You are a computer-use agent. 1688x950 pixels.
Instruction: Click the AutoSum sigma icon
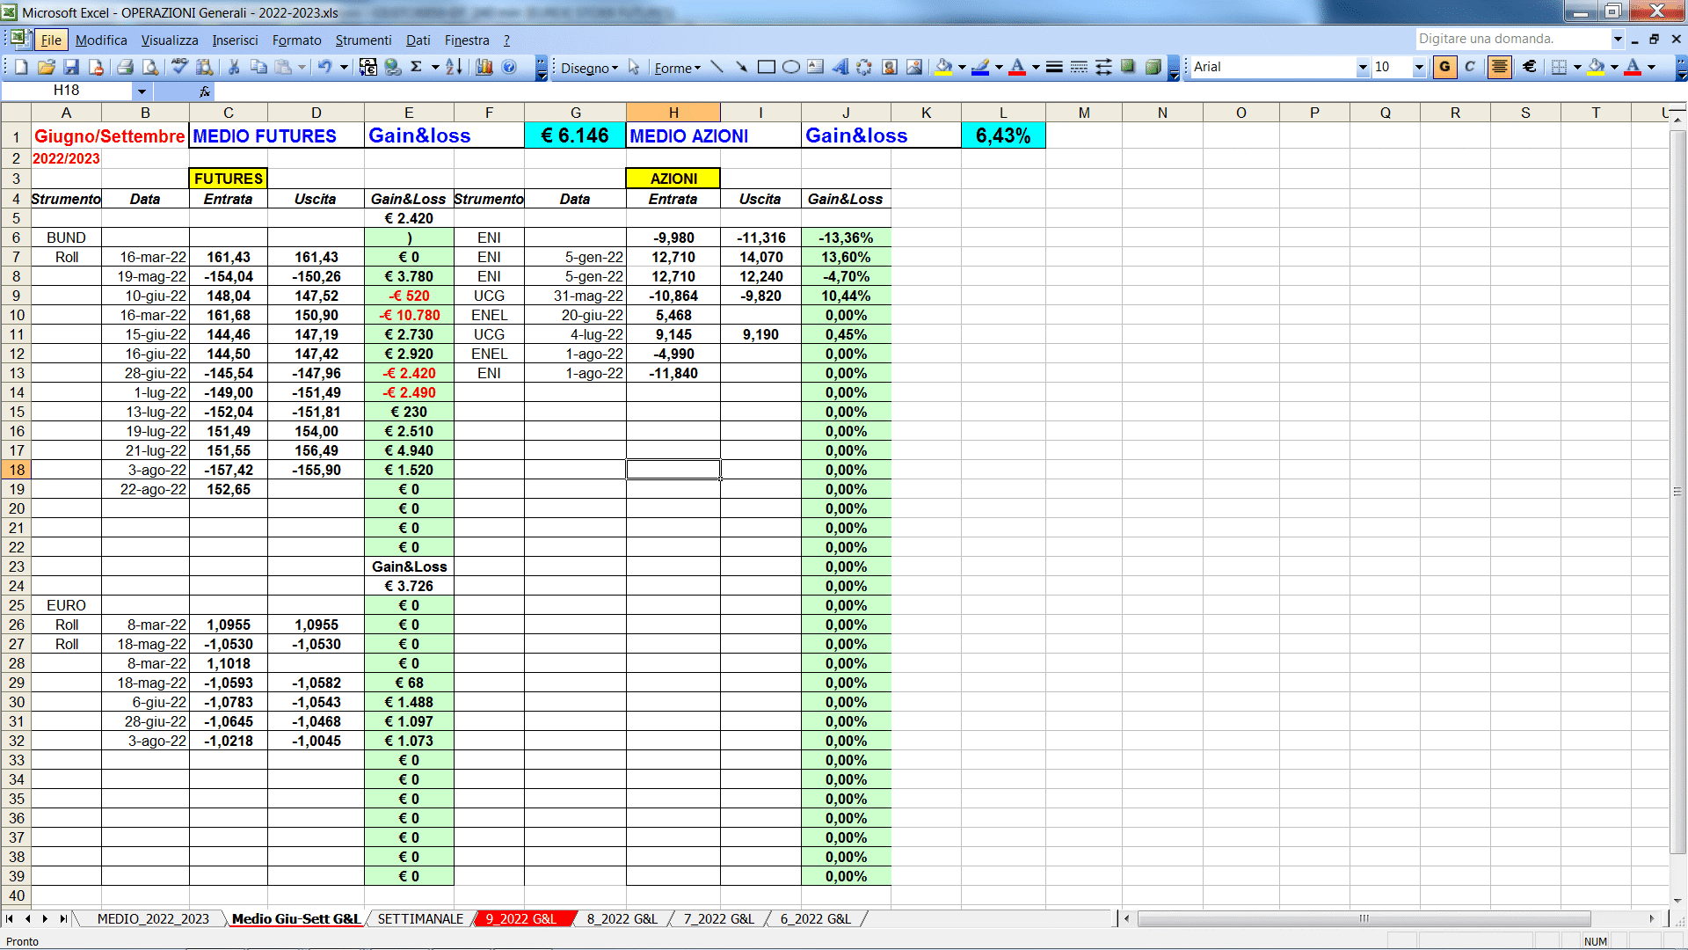point(417,67)
